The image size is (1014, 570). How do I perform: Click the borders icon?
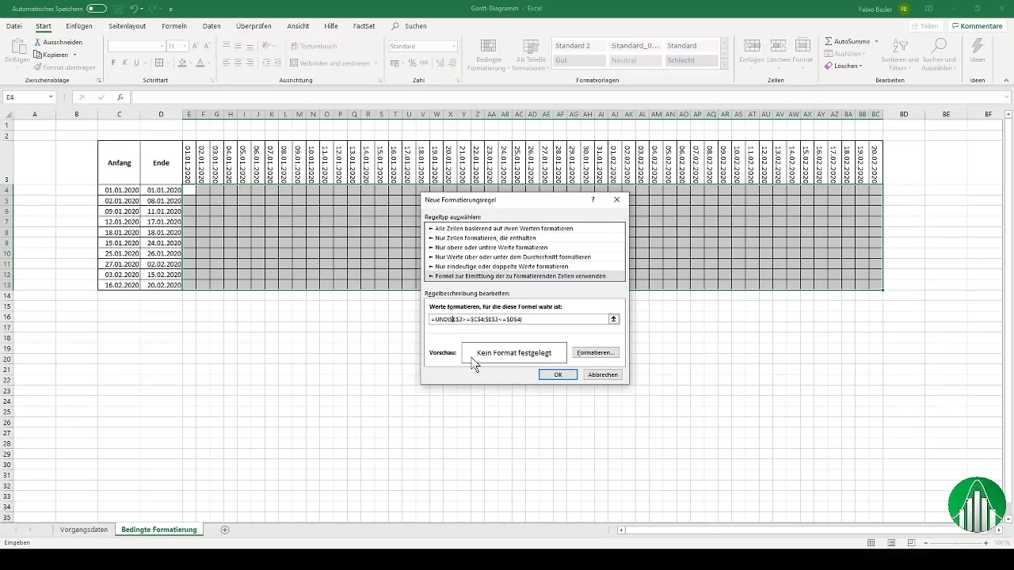(x=159, y=63)
